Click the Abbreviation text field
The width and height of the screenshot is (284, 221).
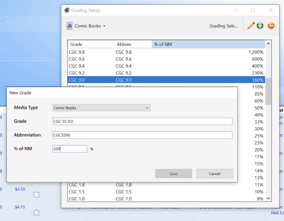pyautogui.click(x=142, y=135)
